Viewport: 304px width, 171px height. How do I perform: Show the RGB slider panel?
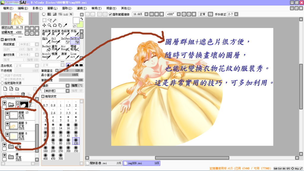tap(49, 14)
